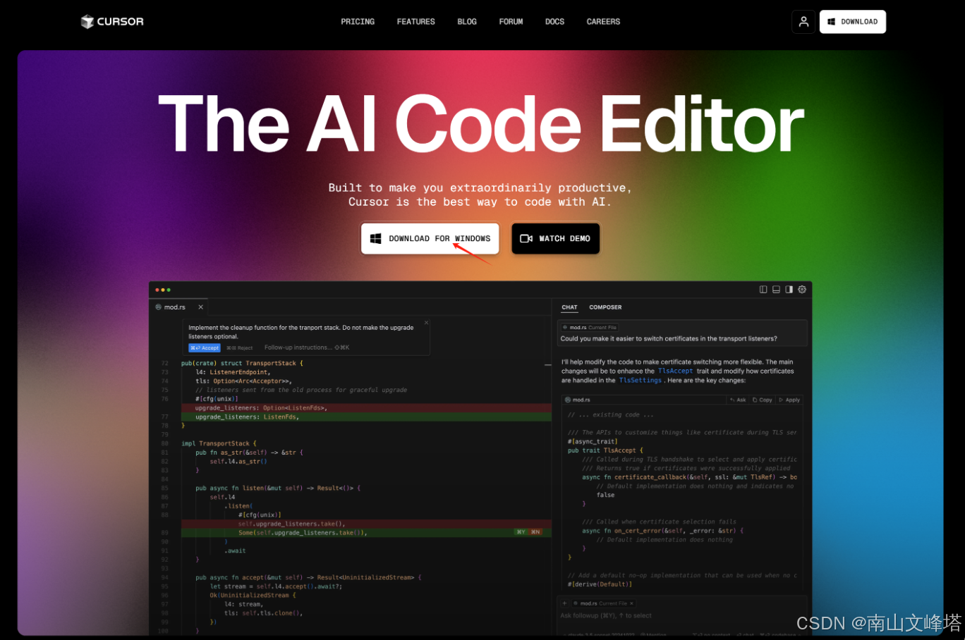Click Ask on the code block
965x640 pixels.
click(738, 400)
